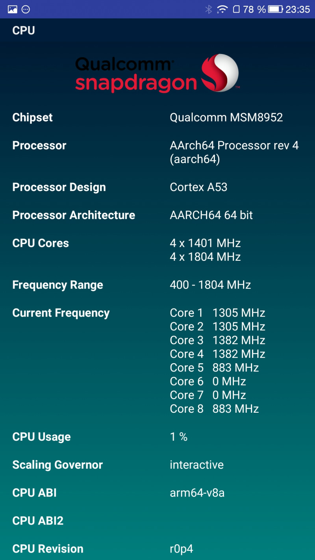The width and height of the screenshot is (315, 560).
Task: Tap the 78 % battery percentage text
Action: [254, 9]
